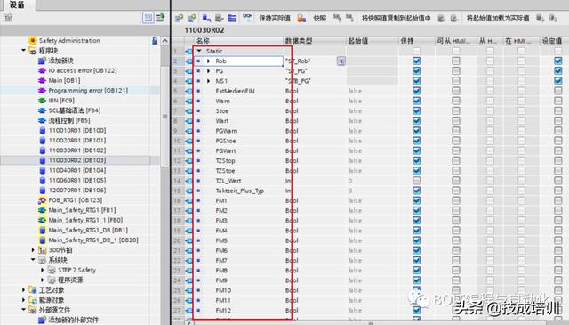Uncheck the retain checkbox for ExtMedienEIN
The height and width of the screenshot is (325, 569).
[417, 91]
